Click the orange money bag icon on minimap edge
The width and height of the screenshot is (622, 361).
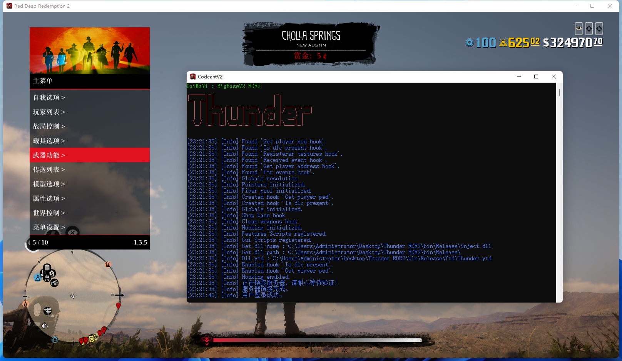click(25, 304)
